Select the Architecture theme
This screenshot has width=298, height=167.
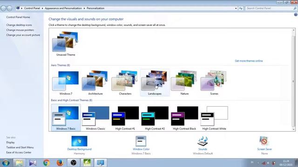point(95,83)
